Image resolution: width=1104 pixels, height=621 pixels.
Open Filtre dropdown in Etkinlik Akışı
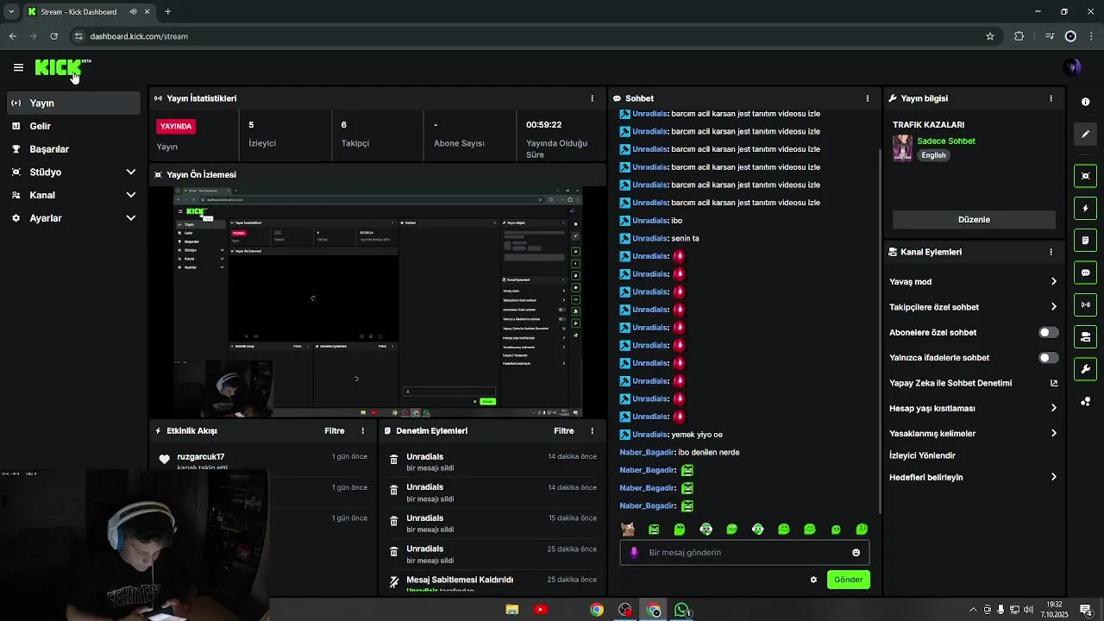[x=335, y=430]
